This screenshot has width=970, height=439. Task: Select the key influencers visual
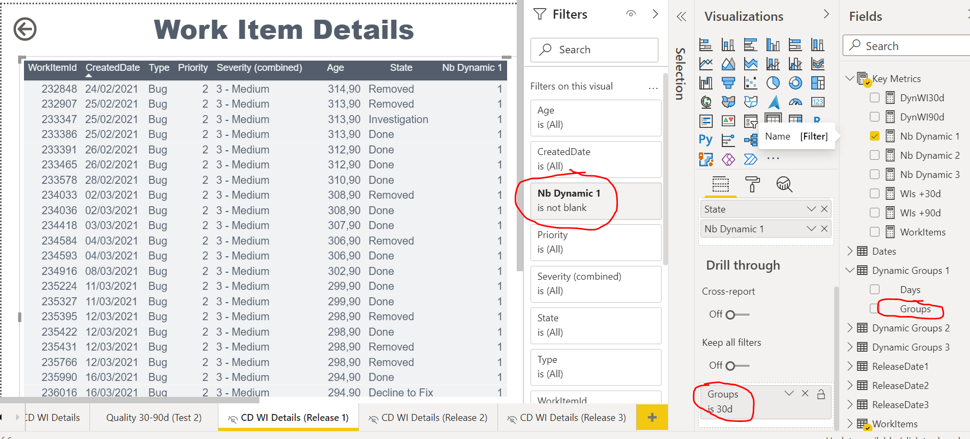(728, 140)
